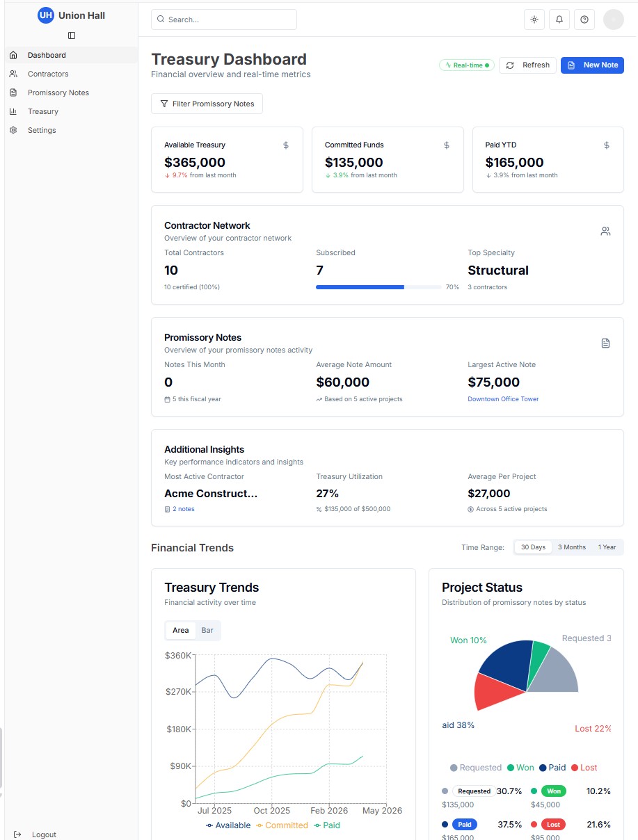Click inside the Search field
The width and height of the screenshot is (638, 840).
(x=223, y=19)
